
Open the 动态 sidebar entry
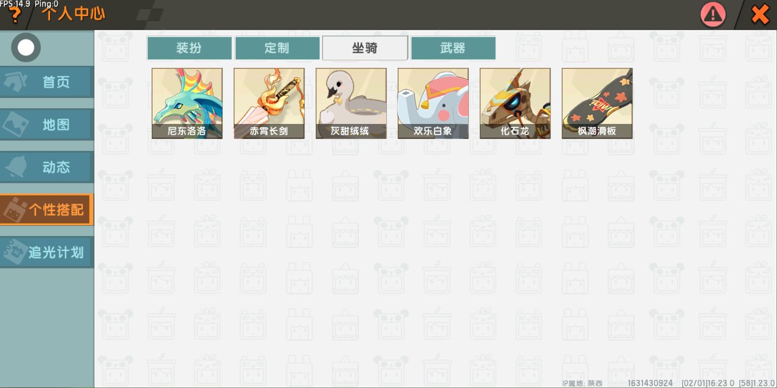(x=47, y=167)
